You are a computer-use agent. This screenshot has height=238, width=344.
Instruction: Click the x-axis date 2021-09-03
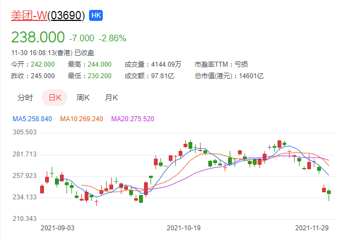tap(58, 228)
